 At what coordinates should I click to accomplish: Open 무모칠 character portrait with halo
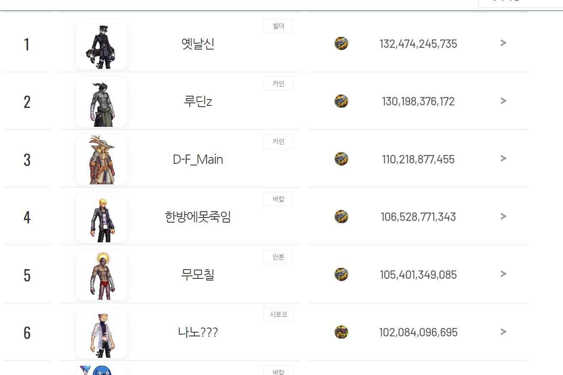[x=101, y=275]
